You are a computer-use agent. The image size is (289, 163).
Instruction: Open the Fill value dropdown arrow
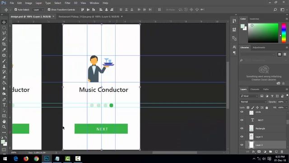pyautogui.click(x=286, y=107)
